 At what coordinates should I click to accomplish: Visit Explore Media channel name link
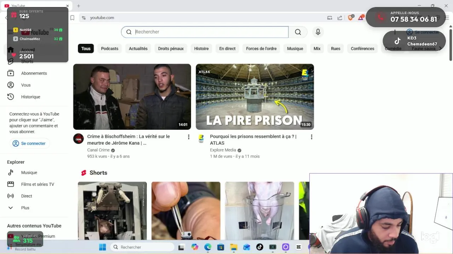(223, 150)
